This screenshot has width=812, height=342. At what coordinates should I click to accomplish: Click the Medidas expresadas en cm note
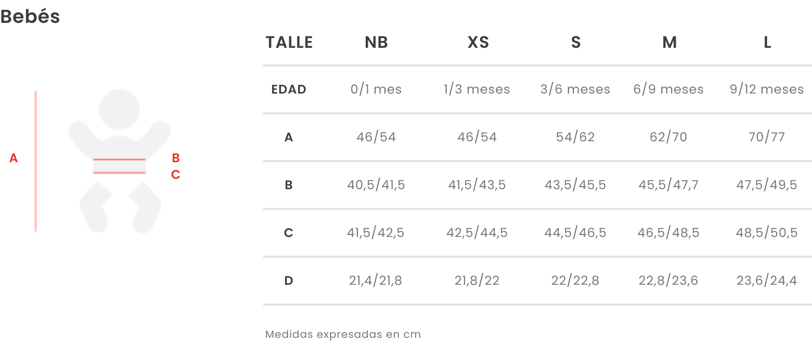click(343, 334)
